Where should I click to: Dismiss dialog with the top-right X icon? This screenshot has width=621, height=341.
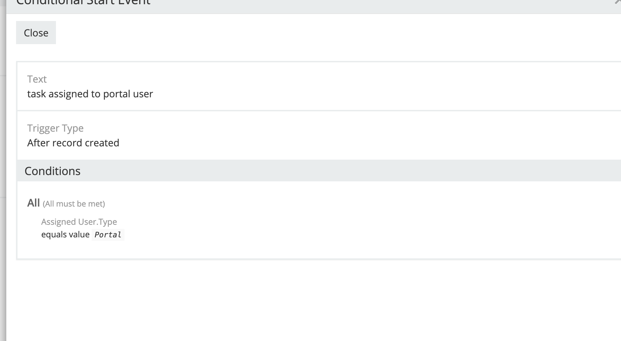click(618, 2)
